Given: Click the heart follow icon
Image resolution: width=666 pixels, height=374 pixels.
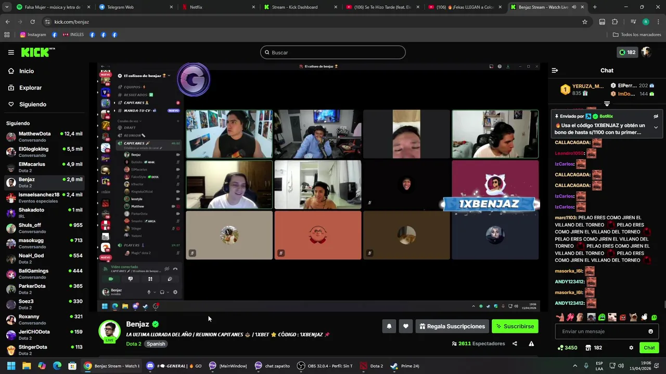Looking at the screenshot, I should point(406,326).
